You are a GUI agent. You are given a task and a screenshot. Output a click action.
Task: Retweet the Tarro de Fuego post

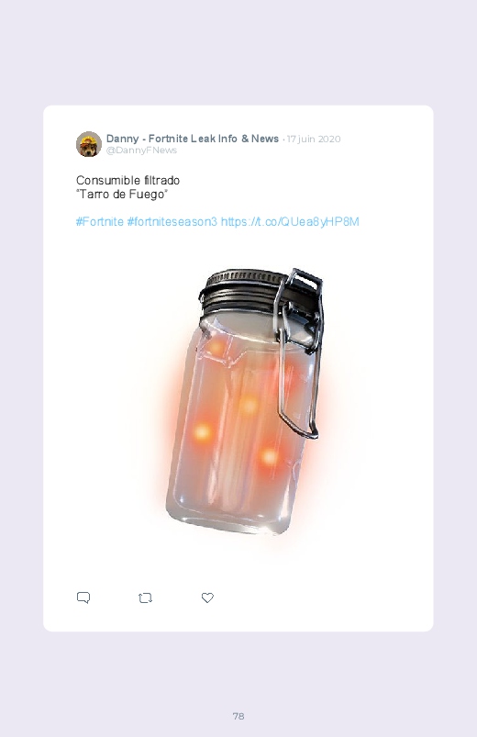[145, 597]
